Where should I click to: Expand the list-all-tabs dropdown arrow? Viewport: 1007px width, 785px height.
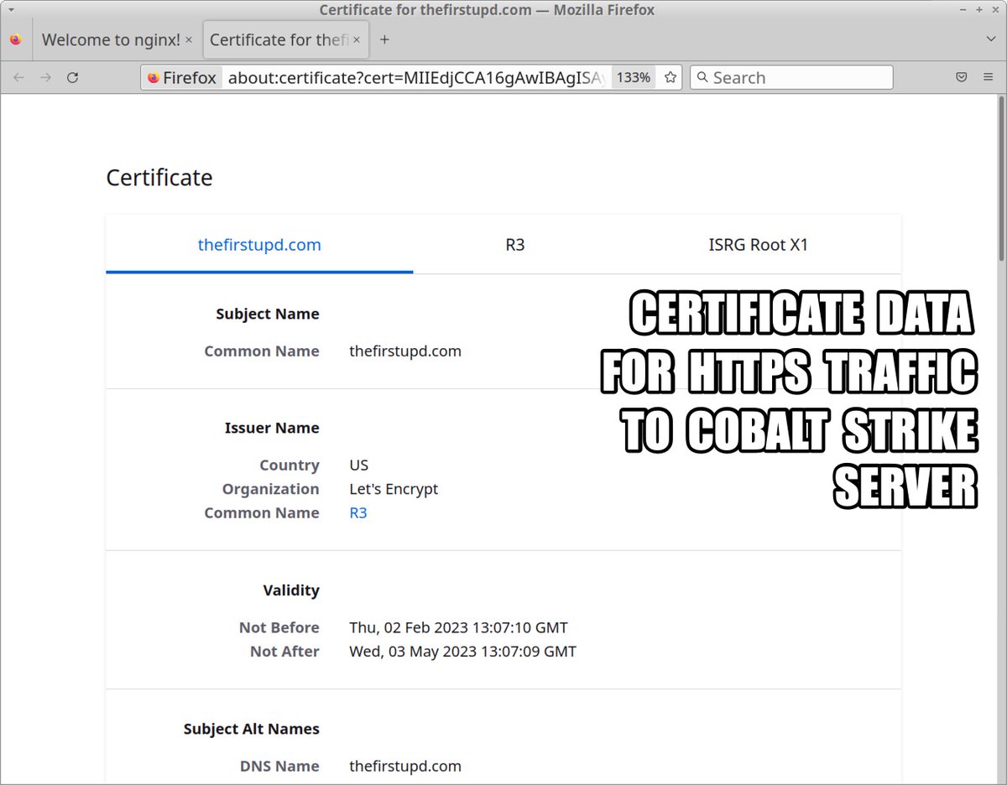point(991,39)
